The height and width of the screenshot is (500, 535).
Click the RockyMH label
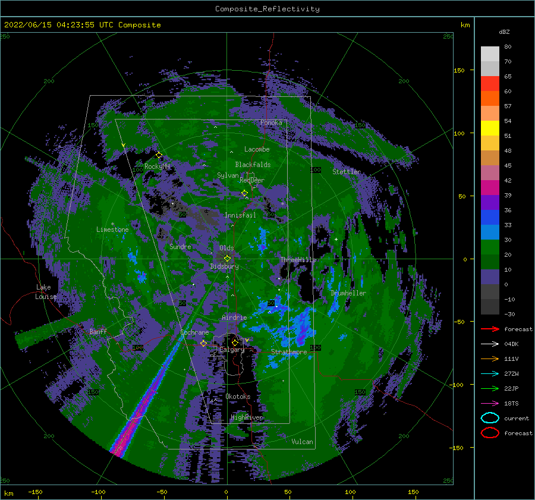[x=157, y=166]
